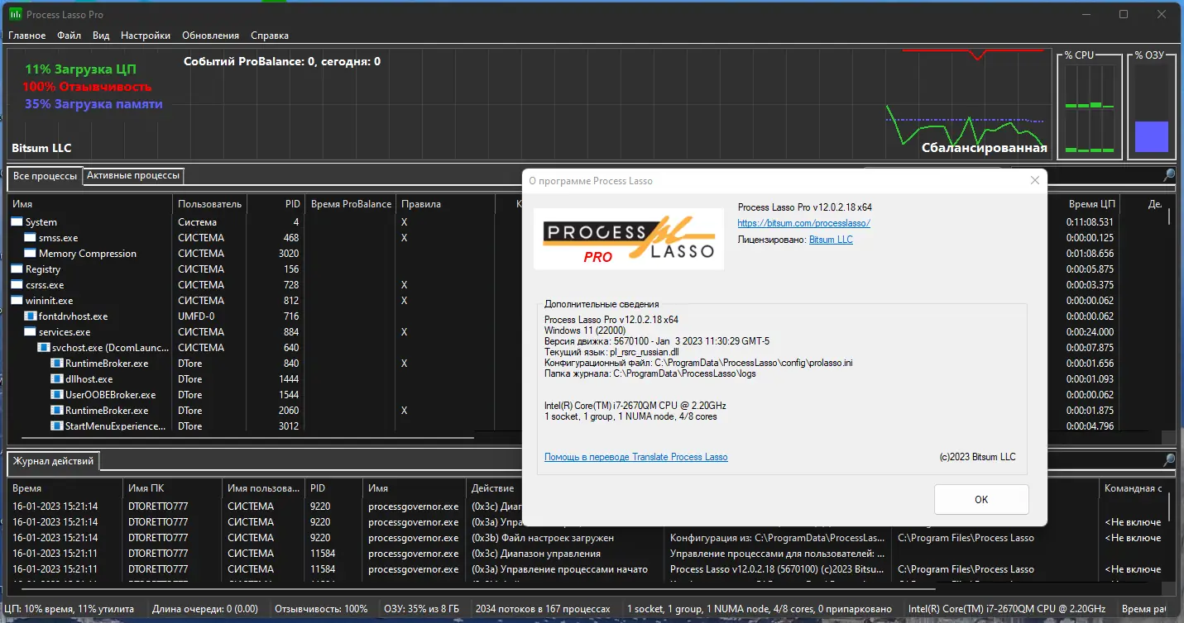This screenshot has width=1184, height=623.
Task: Click the Process Lasso Pro logo in the About dialog
Action: pyautogui.click(x=629, y=238)
